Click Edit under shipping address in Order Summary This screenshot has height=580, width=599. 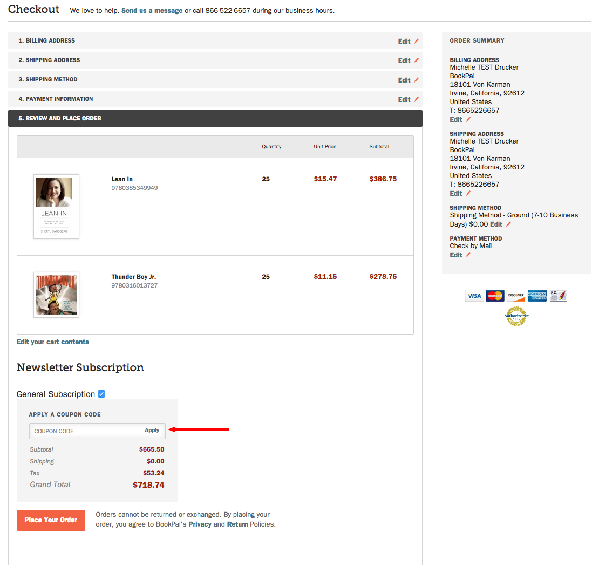[456, 194]
